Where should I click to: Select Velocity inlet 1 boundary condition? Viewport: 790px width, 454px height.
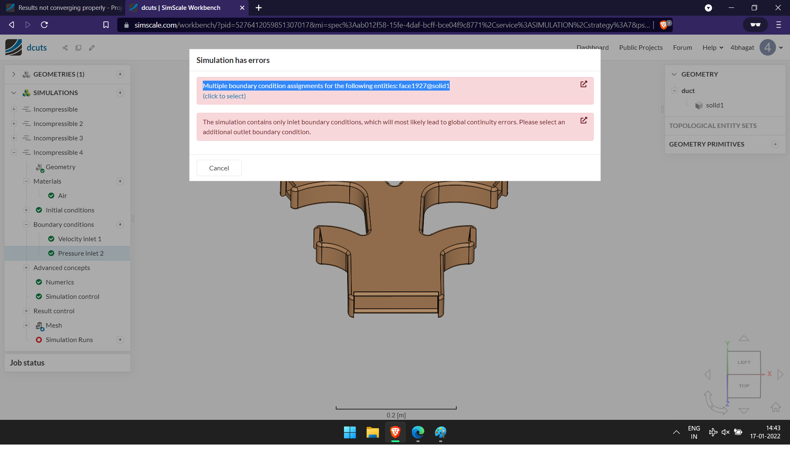point(79,239)
